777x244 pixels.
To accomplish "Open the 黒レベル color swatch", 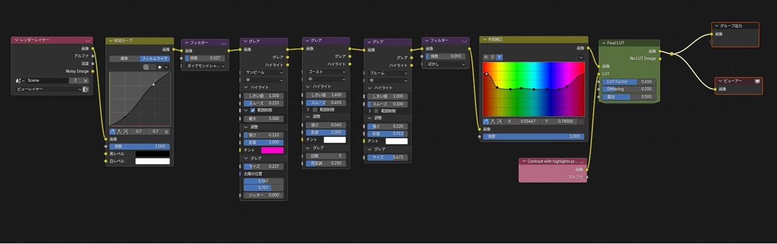I will click(x=152, y=154).
